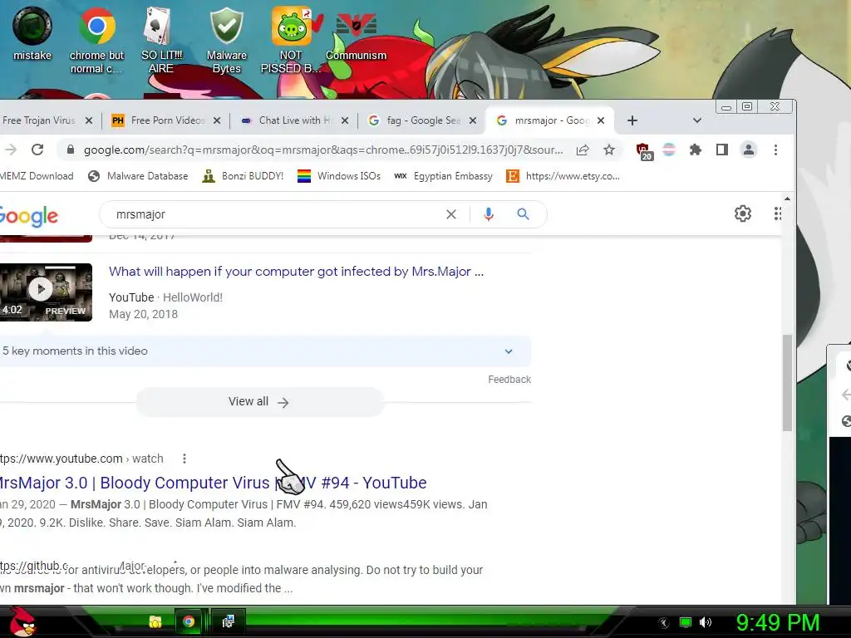
Task: Open the Google apps grid
Action: (x=778, y=213)
